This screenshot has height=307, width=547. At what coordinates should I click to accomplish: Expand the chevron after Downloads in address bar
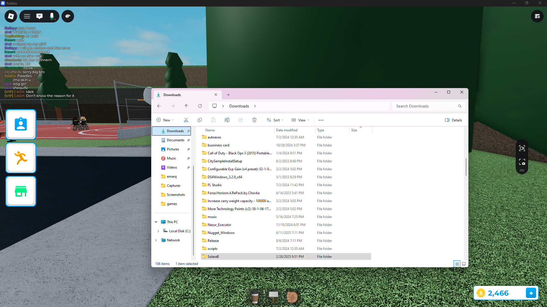(255, 106)
